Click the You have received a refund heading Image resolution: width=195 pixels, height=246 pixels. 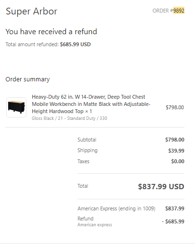pyautogui.click(x=51, y=32)
